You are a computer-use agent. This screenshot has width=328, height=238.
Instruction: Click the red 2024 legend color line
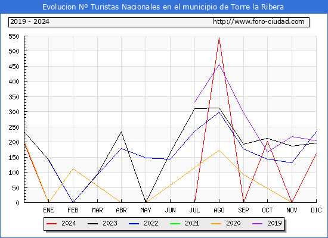[52, 224]
